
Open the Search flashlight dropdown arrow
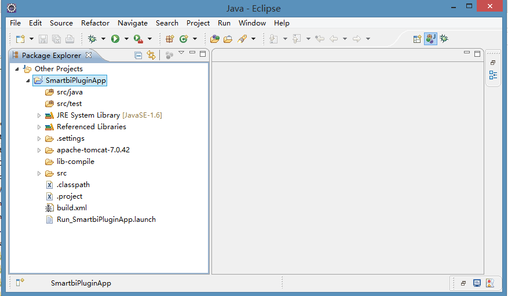point(253,39)
